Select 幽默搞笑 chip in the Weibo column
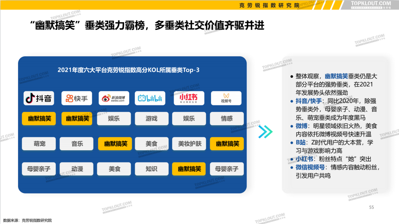The height and width of the screenshot is (224, 399). [x=115, y=144]
